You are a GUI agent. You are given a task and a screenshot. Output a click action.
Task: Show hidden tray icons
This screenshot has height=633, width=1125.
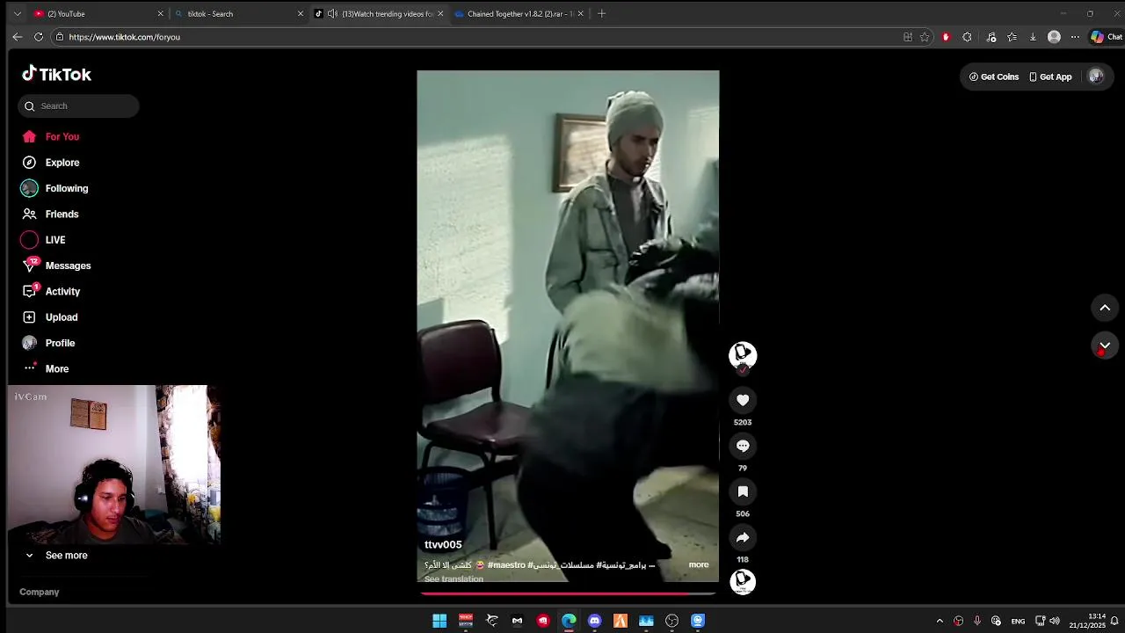pyautogui.click(x=939, y=621)
